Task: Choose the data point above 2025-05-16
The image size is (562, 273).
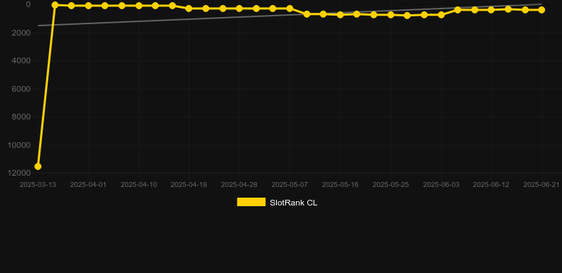Action: tap(340, 15)
